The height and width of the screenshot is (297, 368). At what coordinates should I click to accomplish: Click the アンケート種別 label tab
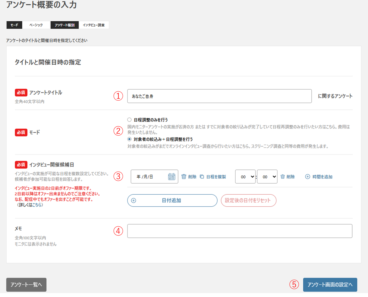coord(65,25)
